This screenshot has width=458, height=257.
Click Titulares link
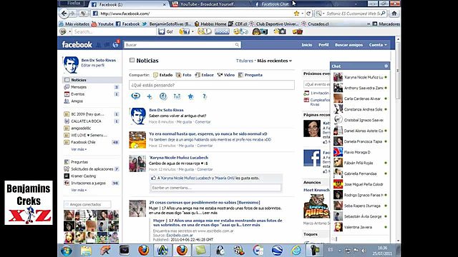[245, 61]
